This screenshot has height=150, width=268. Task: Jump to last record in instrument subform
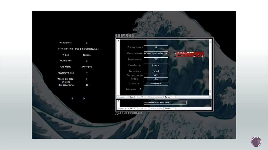[142, 97]
